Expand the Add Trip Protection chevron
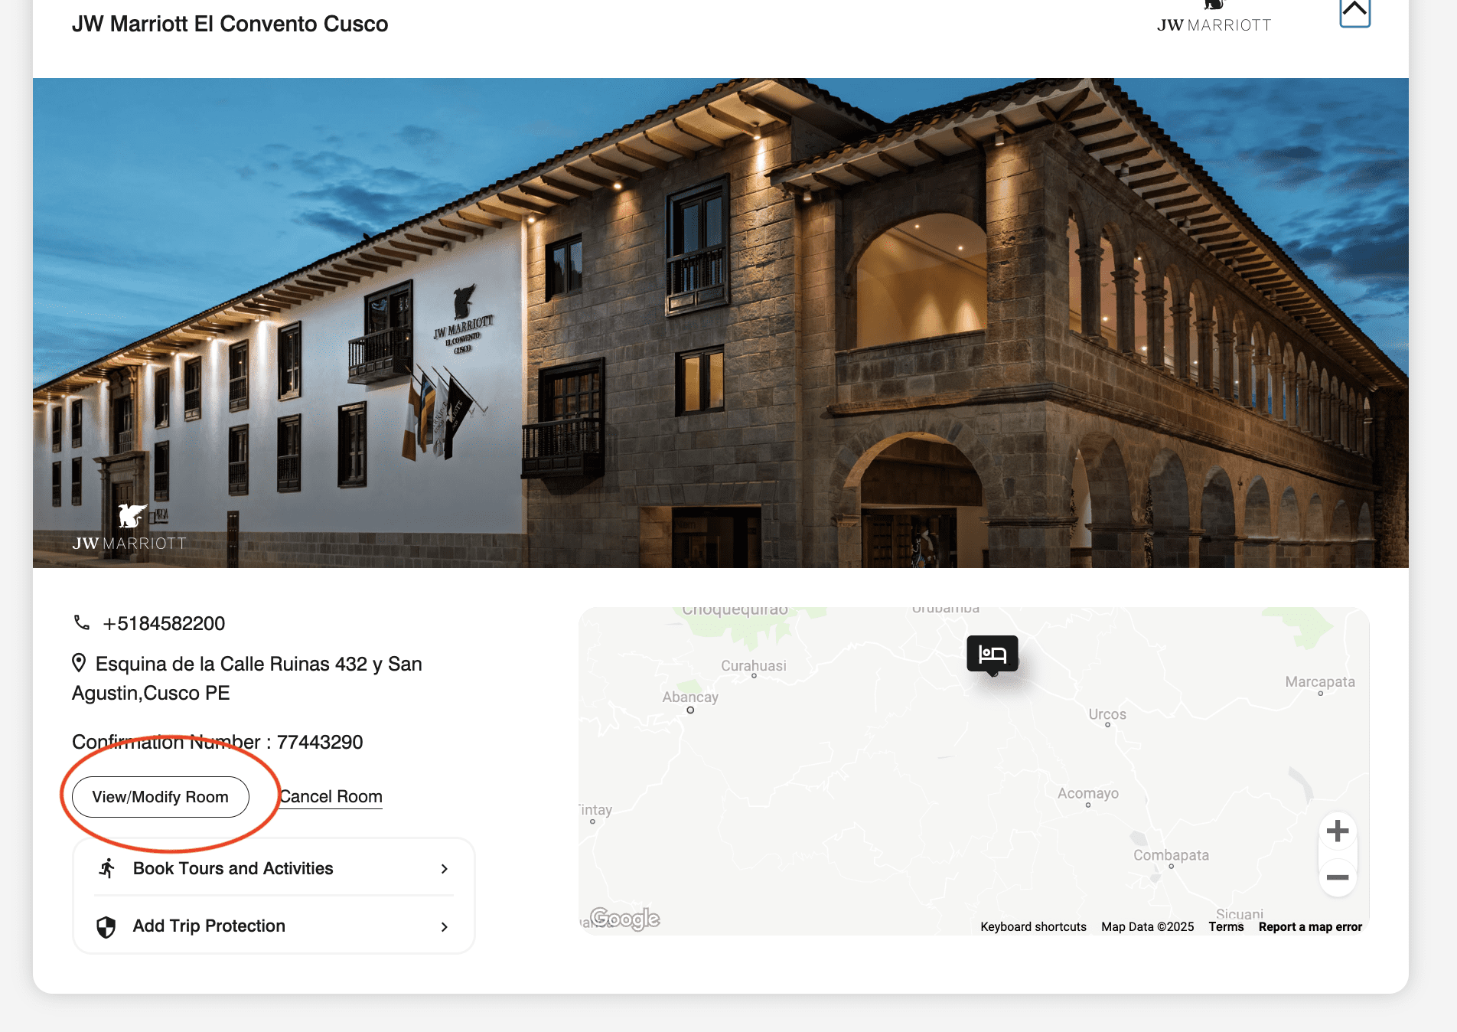 click(x=444, y=927)
